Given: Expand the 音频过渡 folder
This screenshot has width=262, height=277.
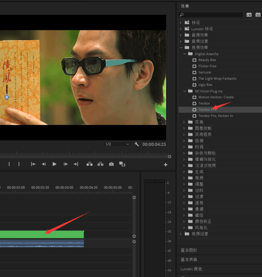Looking at the screenshot, I should (181, 41).
